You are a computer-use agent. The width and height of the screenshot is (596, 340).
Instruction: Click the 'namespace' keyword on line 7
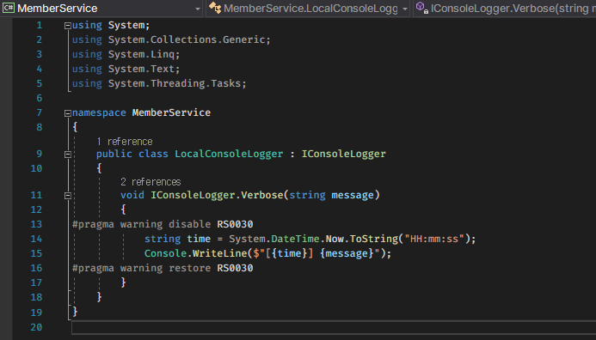click(99, 112)
